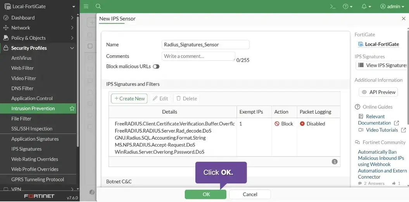This screenshot has width=409, height=202.
Task: Expand the Network menu
Action: [38, 28]
